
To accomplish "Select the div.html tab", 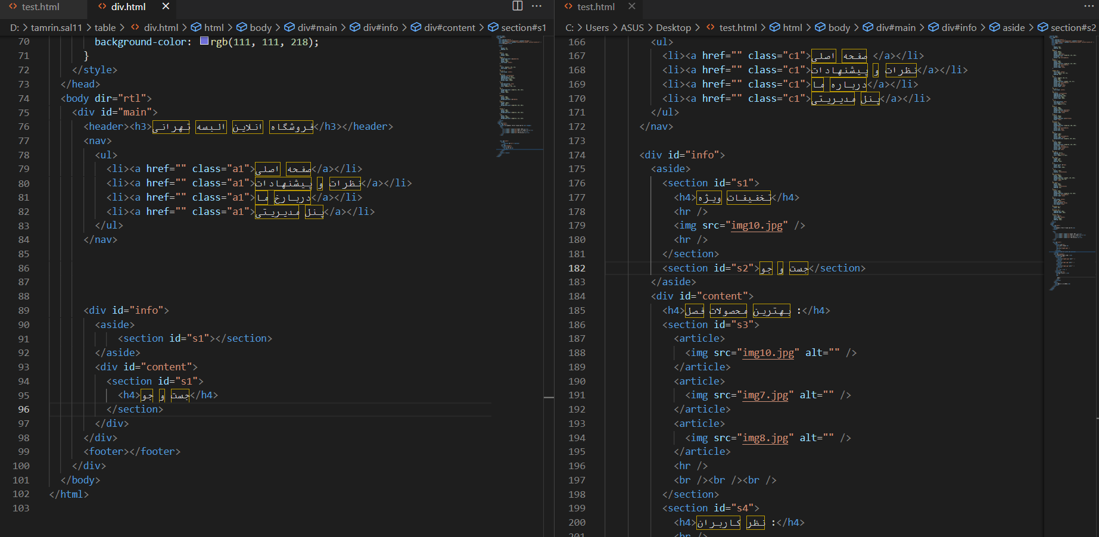I will [128, 7].
